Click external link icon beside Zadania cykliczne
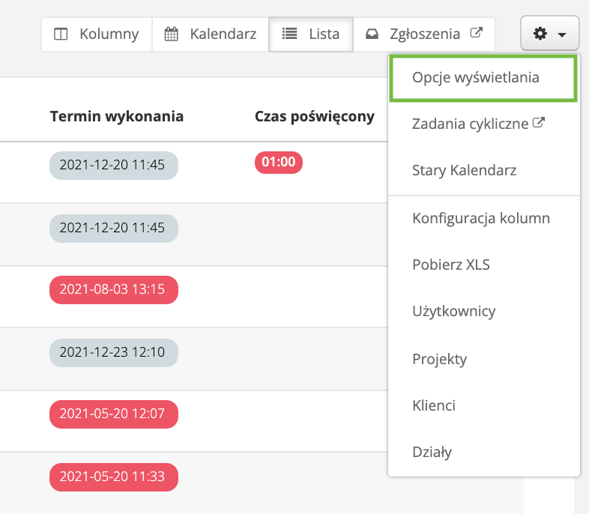 (x=537, y=123)
